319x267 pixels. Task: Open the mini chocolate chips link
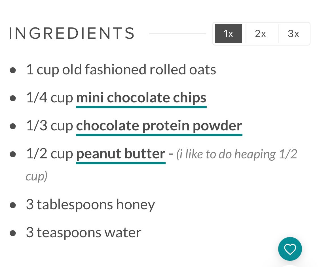tap(141, 98)
